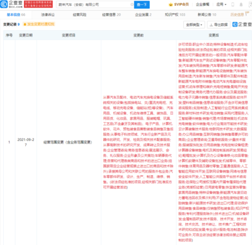Click the blue 查一下 search button
This screenshot has height=245, width=252.
pyautogui.click(x=142, y=4)
